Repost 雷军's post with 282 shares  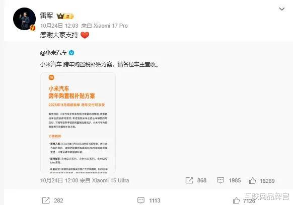[46, 200]
